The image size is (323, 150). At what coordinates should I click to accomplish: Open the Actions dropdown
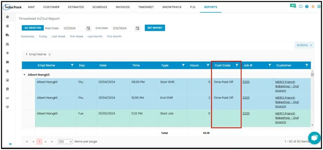pos(304,45)
